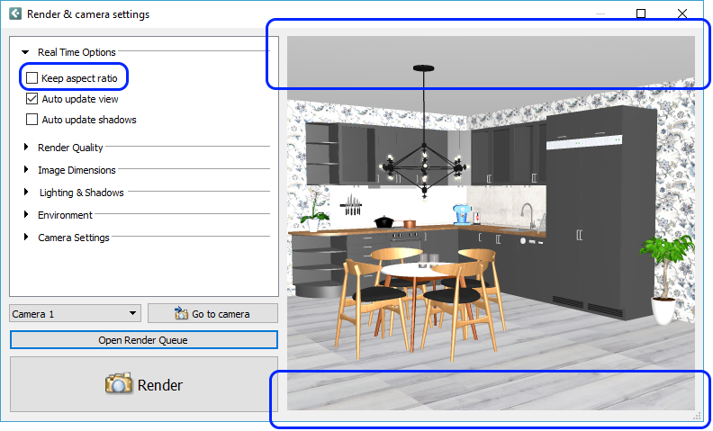Open Render Queue
The width and height of the screenshot is (713, 431).
144,340
